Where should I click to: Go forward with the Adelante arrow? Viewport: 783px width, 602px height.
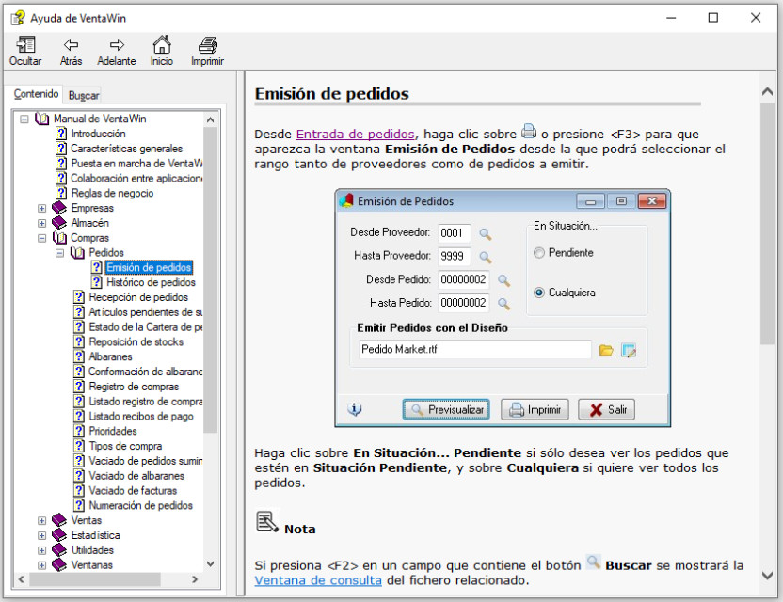tap(117, 45)
